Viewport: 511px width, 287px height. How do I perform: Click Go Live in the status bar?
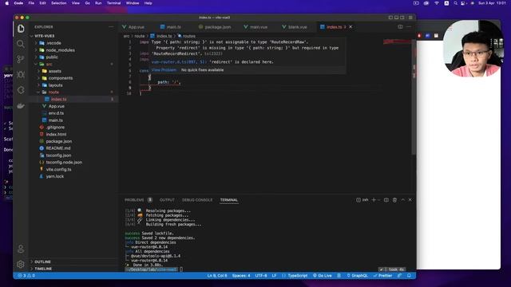pos(323,276)
